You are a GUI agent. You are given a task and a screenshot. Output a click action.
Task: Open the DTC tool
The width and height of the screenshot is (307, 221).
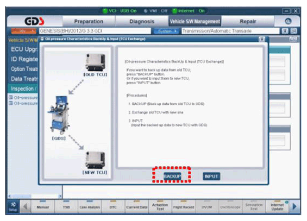[x=113, y=206]
